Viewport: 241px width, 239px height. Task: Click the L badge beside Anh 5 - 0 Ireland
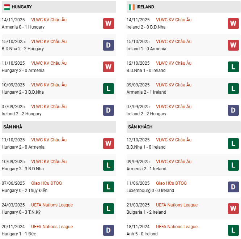pos(233,230)
